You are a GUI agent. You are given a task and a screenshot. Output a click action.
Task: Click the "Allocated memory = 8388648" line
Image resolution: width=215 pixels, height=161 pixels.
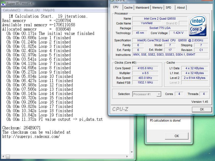coord(37,29)
